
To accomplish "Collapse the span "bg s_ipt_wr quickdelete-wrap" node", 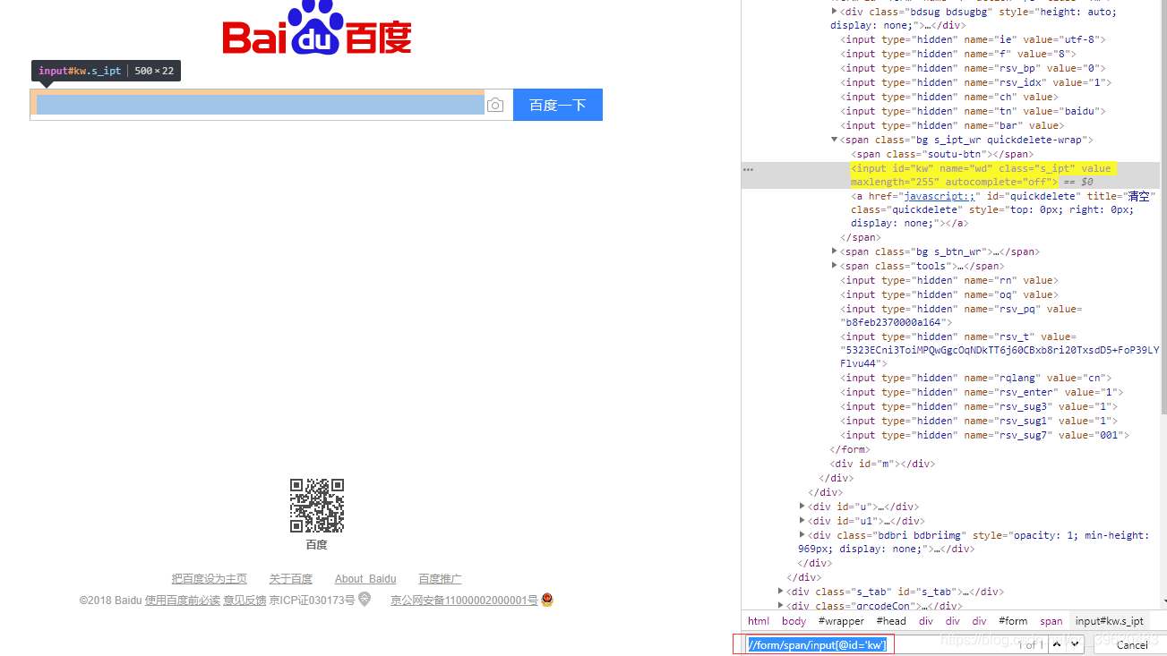I will click(835, 140).
